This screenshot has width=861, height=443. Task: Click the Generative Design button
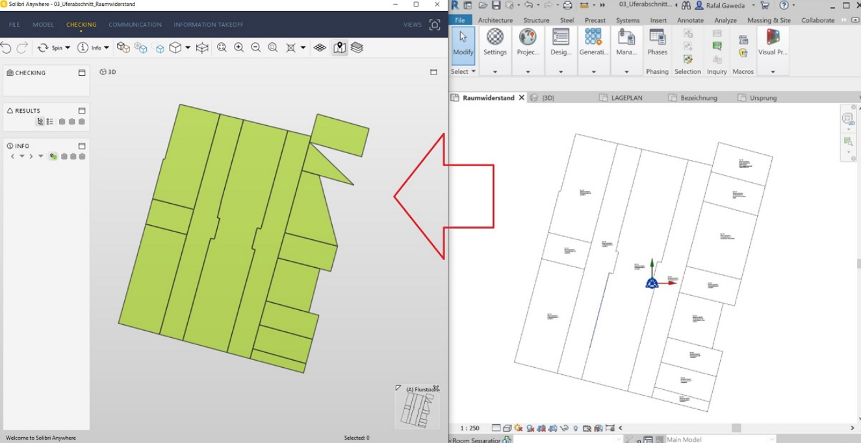click(x=593, y=43)
